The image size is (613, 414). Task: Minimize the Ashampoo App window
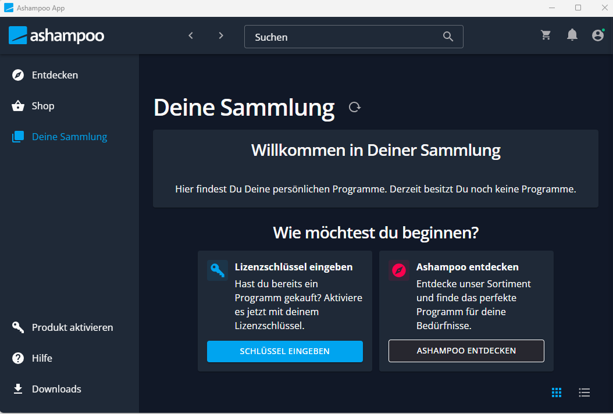point(552,8)
